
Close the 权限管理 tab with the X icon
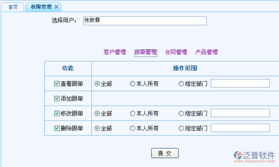click(x=56, y=7)
